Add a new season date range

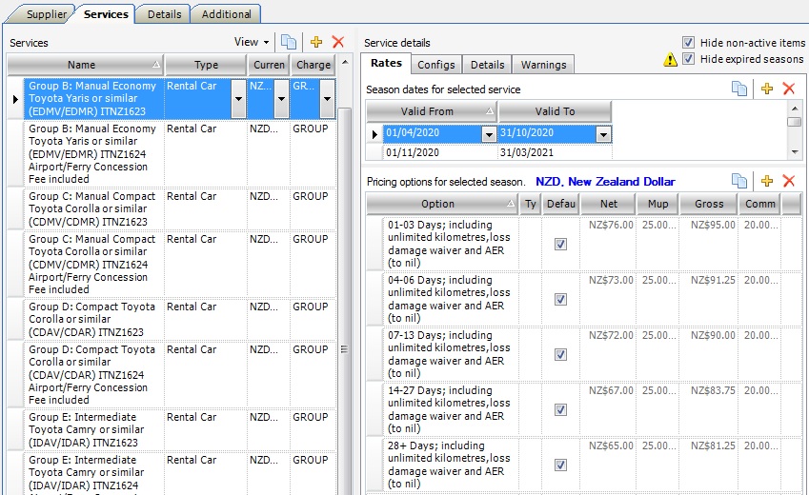[x=766, y=89]
